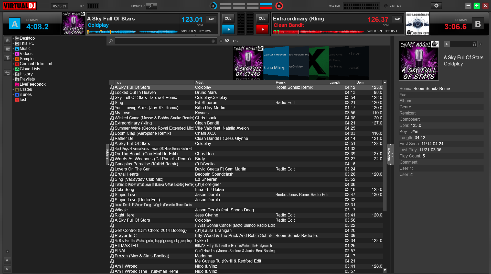Screen dimensions: 491x274
Task: Expand the This PC tree node
Action: click(13, 43)
